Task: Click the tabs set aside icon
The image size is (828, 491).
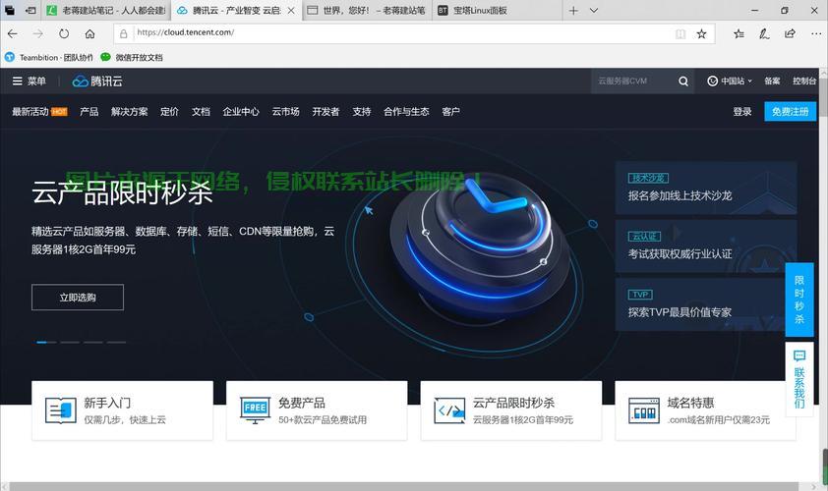Action: [x=10, y=10]
